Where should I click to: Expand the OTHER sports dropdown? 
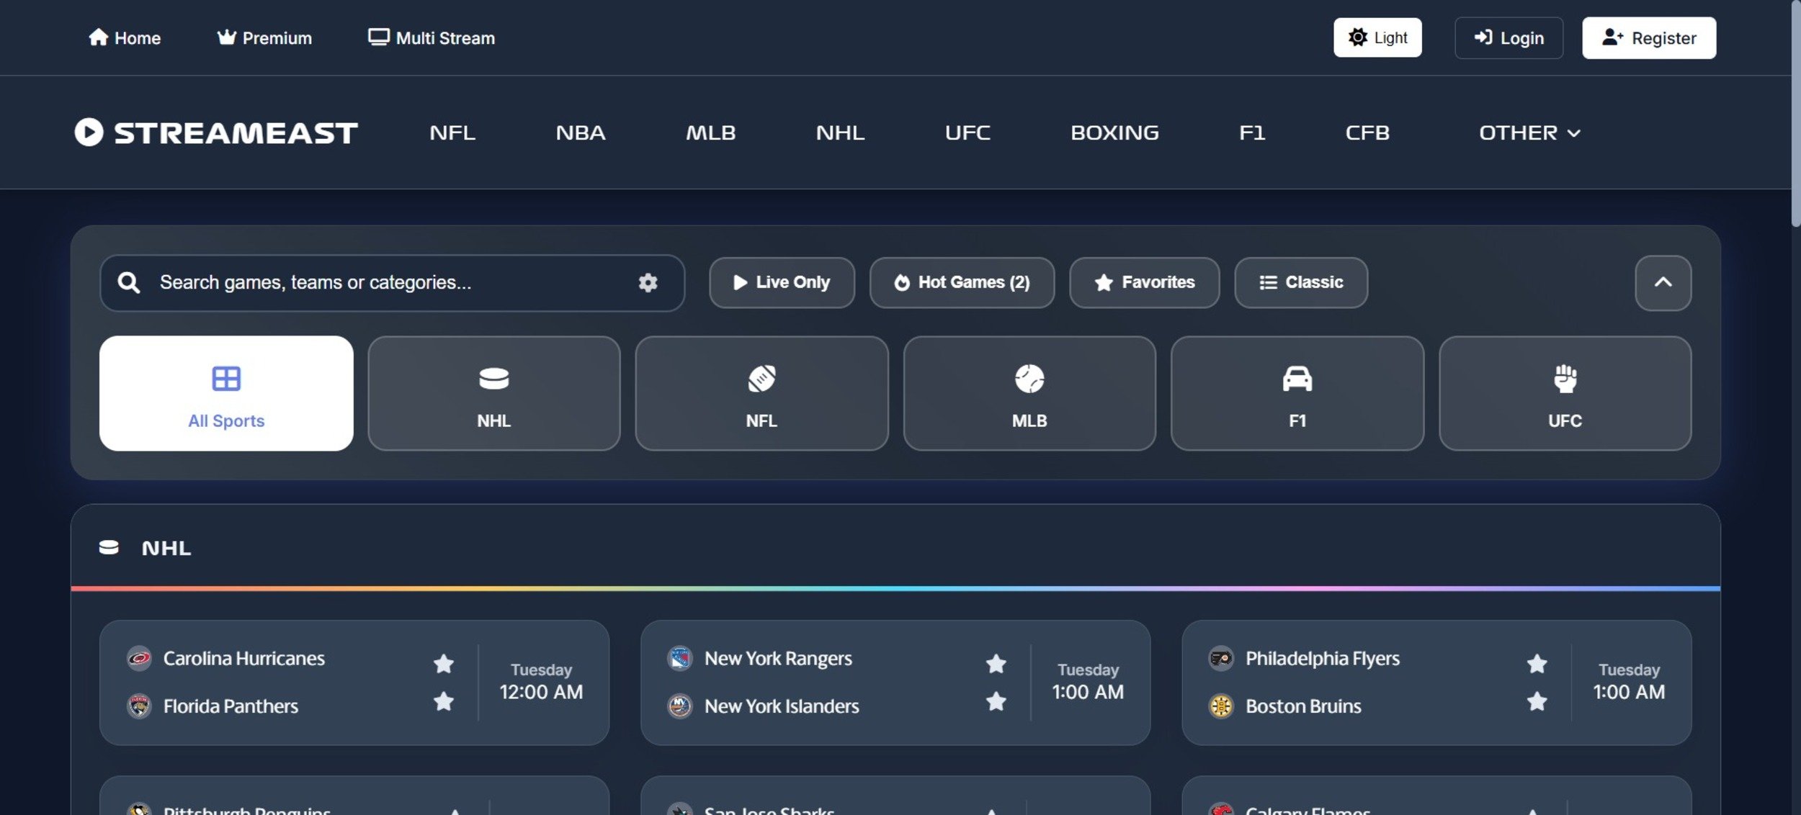point(1529,132)
